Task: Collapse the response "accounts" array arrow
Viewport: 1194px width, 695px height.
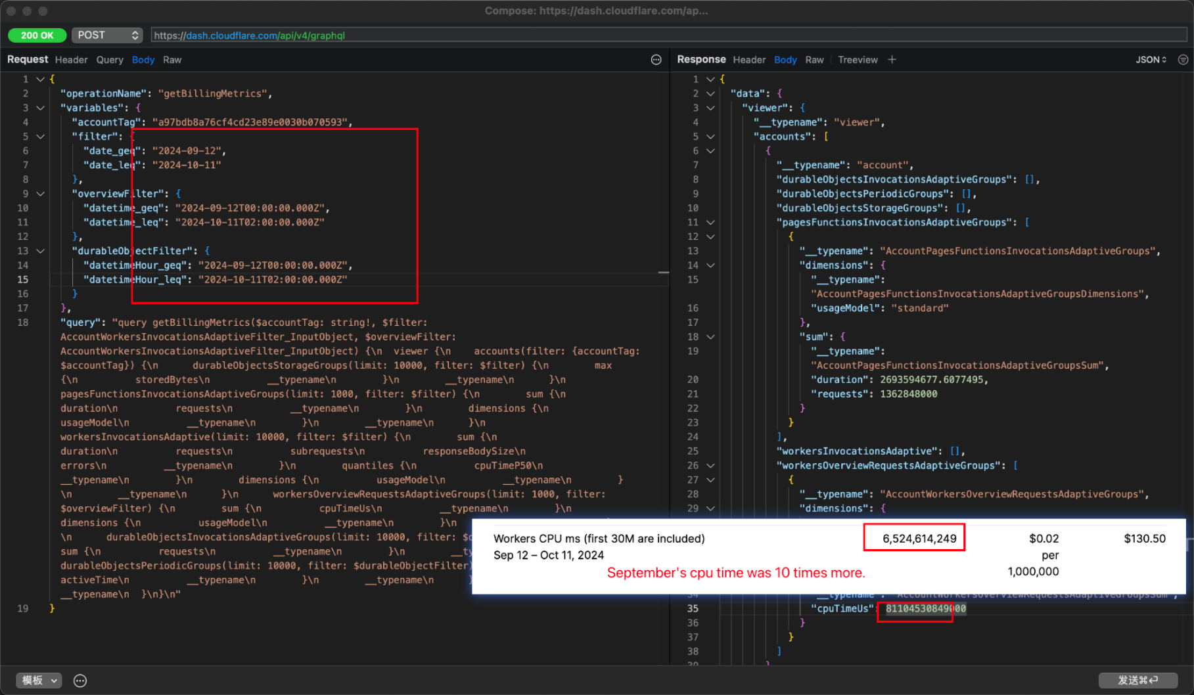Action: pyautogui.click(x=710, y=137)
